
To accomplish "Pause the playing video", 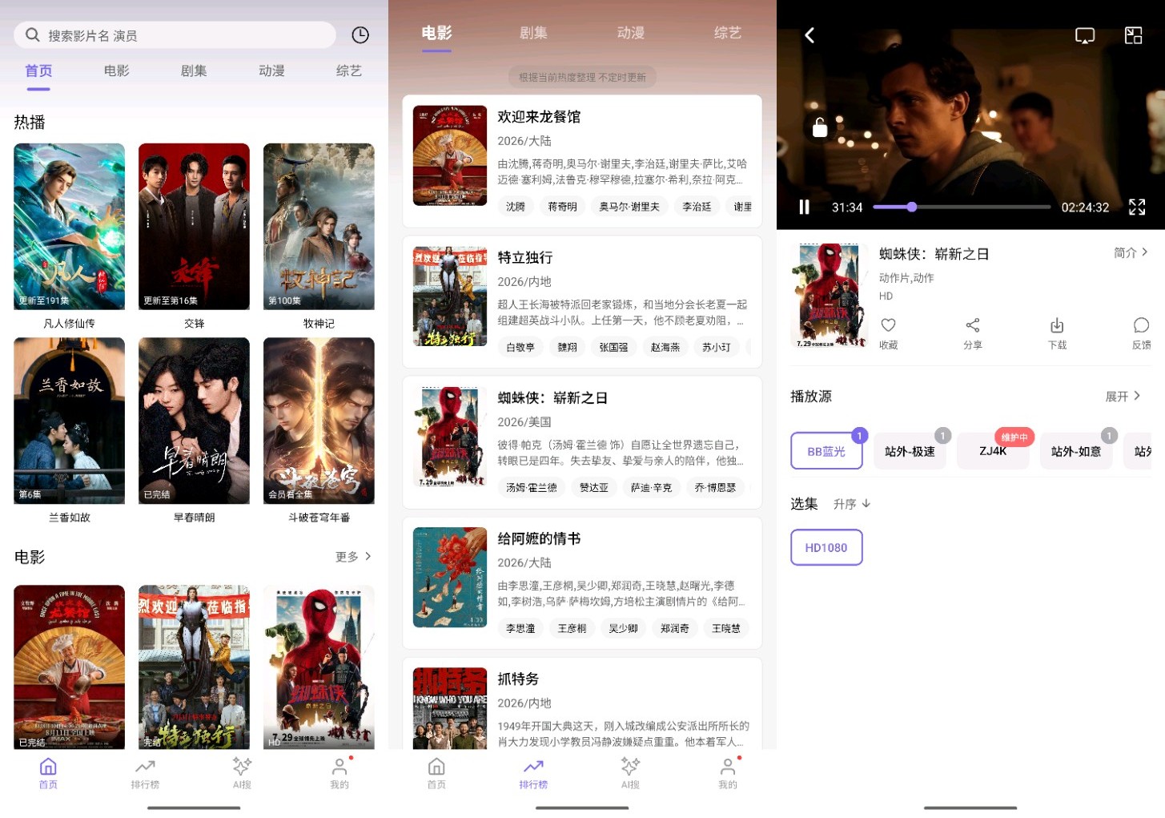I will click(x=804, y=207).
